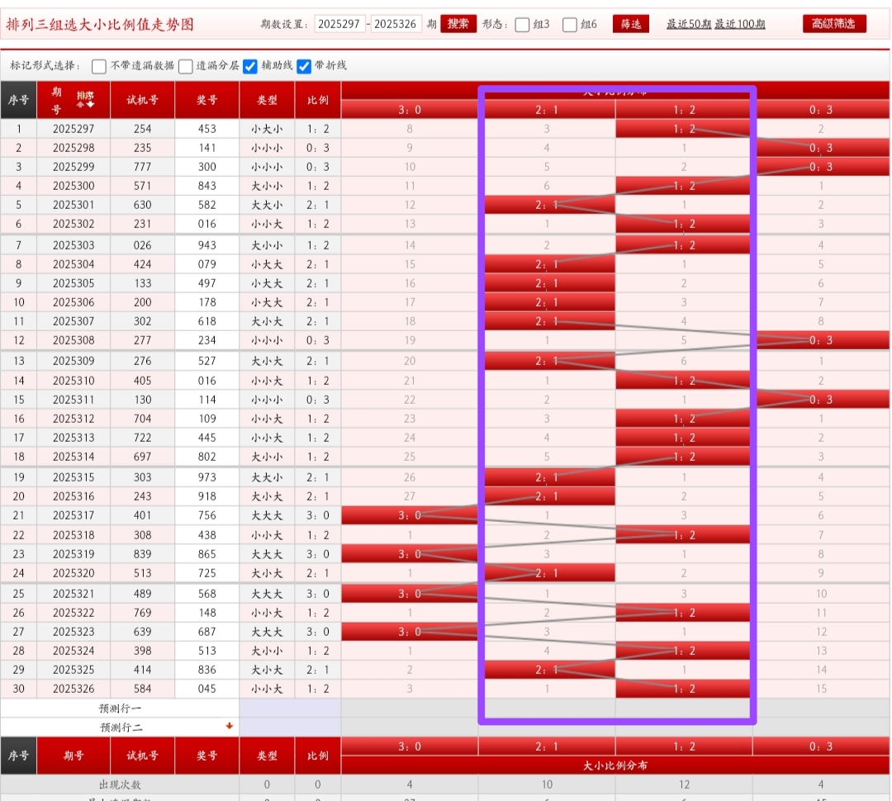Click the 预测行一 cell under 1:2 column

point(683,709)
